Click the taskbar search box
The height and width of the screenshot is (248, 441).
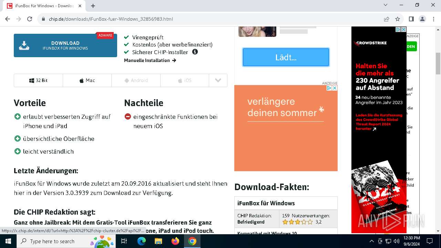(66, 241)
